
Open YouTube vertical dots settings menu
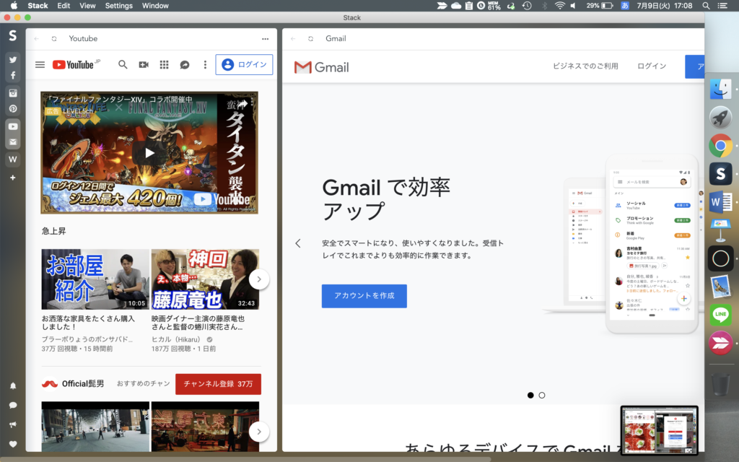click(x=205, y=64)
